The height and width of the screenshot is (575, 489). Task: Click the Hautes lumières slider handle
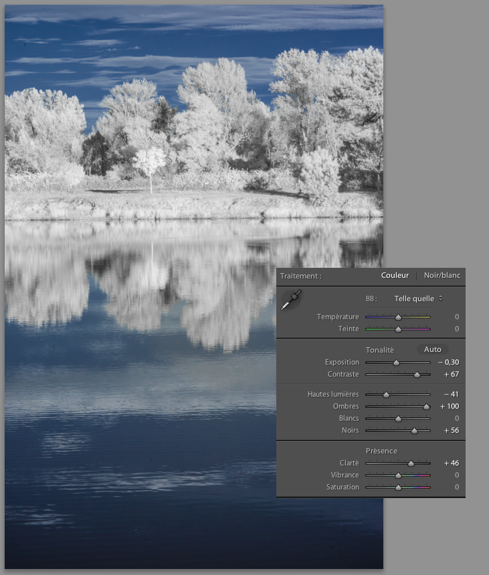coord(386,395)
